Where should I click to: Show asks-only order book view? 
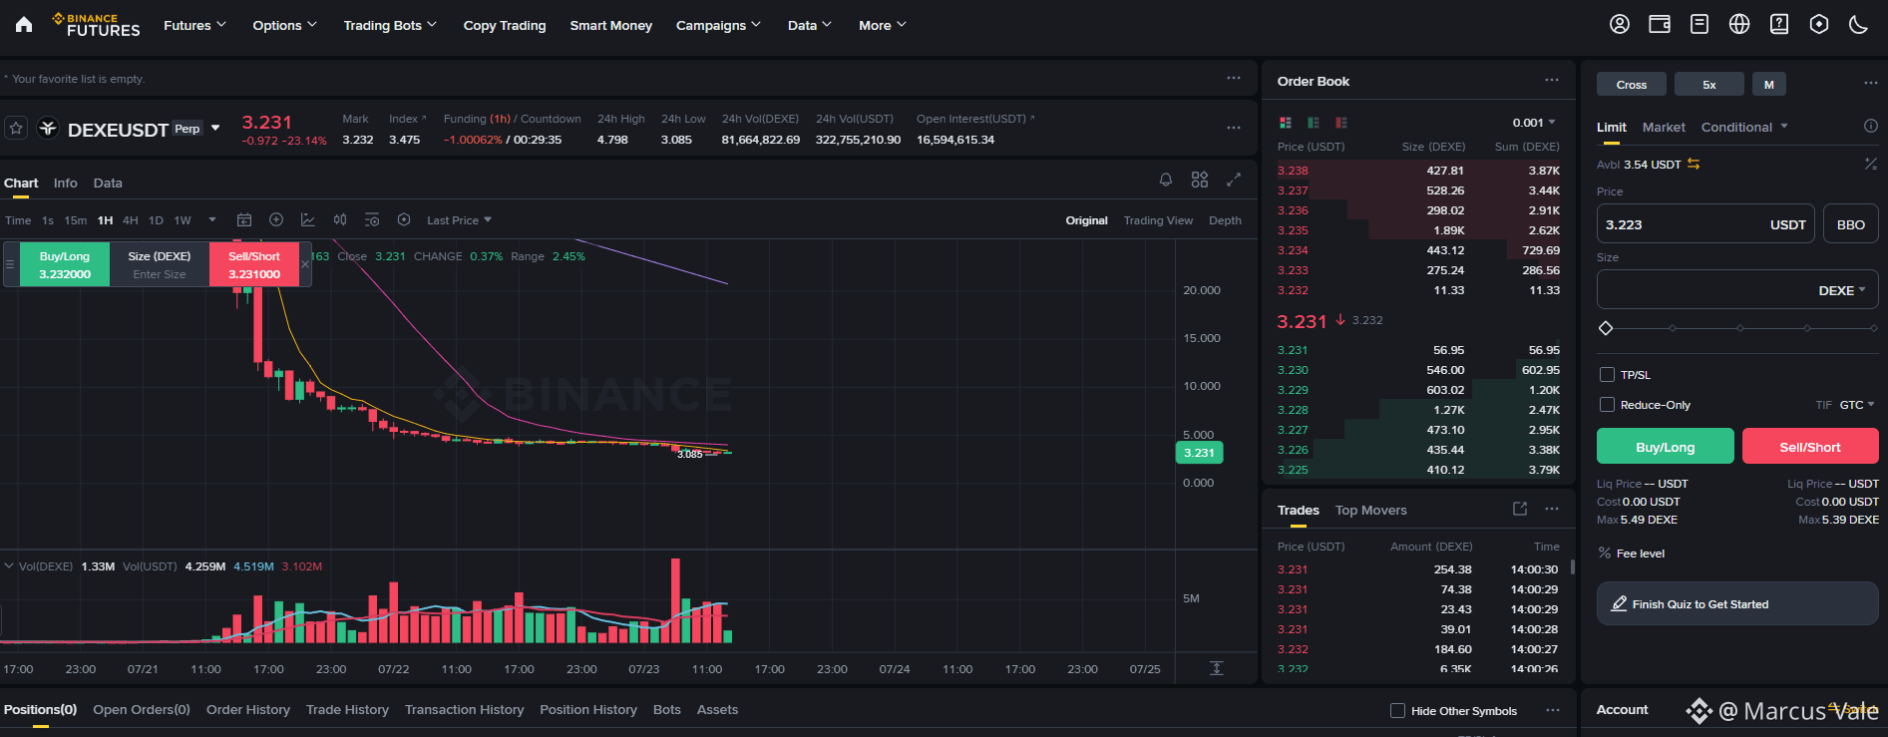pyautogui.click(x=1341, y=123)
